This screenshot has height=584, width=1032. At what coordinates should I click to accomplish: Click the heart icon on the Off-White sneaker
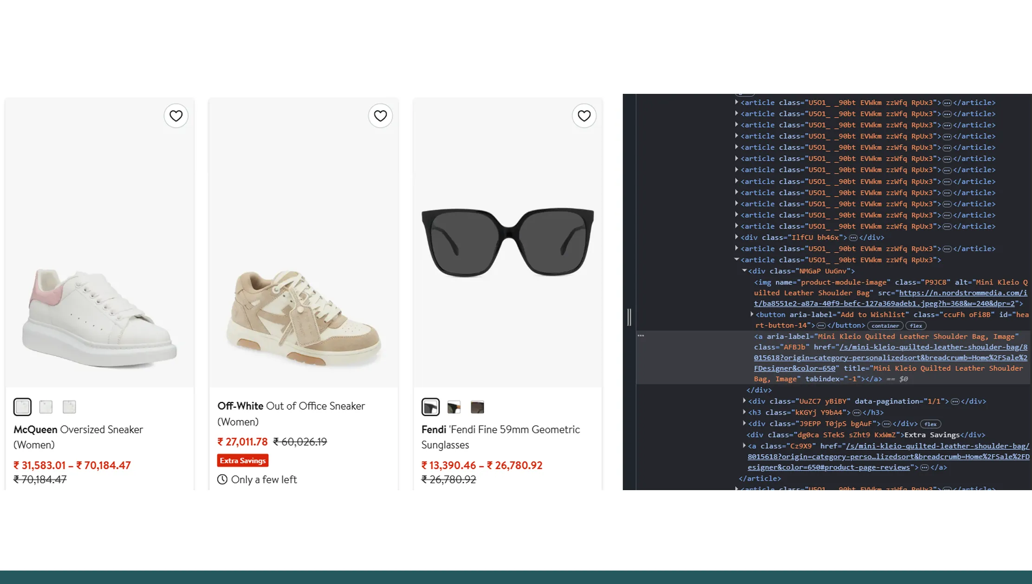click(x=380, y=116)
